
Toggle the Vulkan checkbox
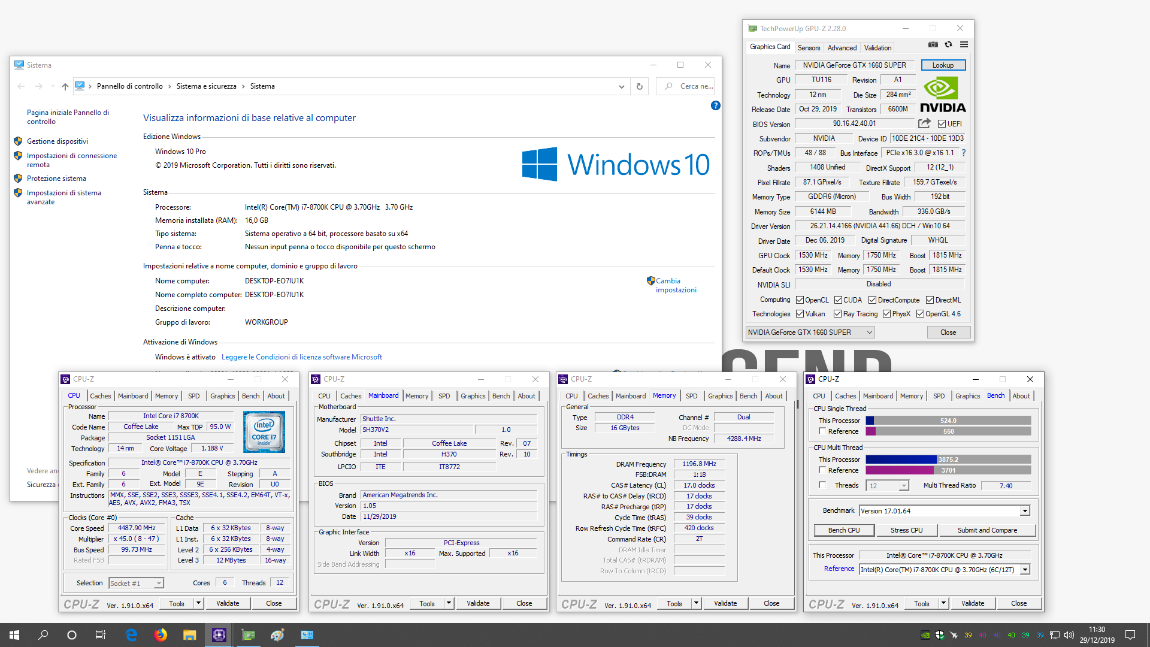800,314
